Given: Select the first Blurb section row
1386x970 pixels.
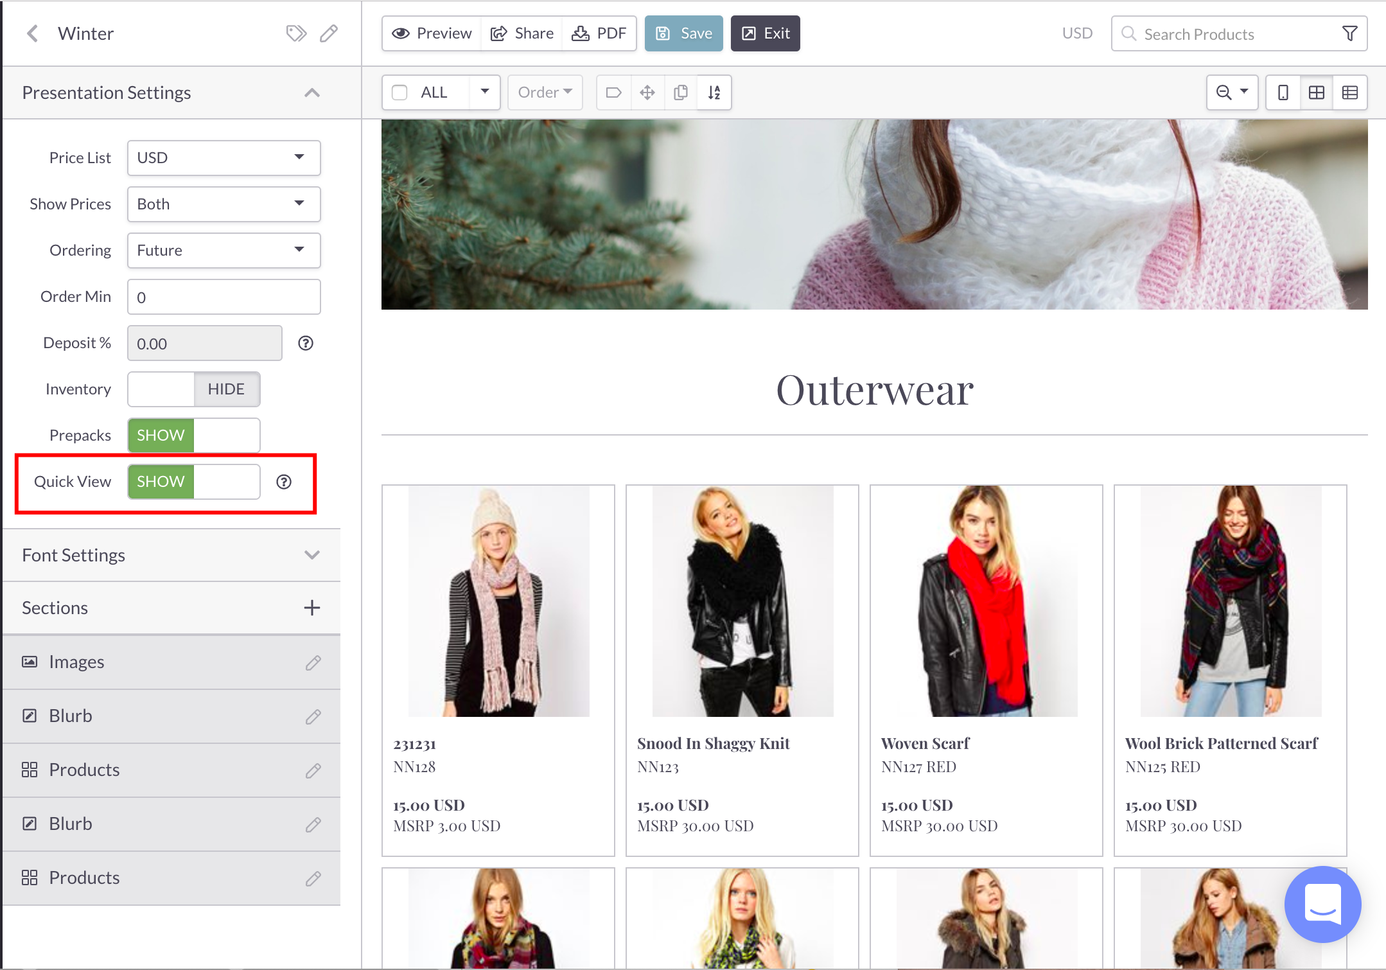Looking at the screenshot, I should (x=171, y=716).
